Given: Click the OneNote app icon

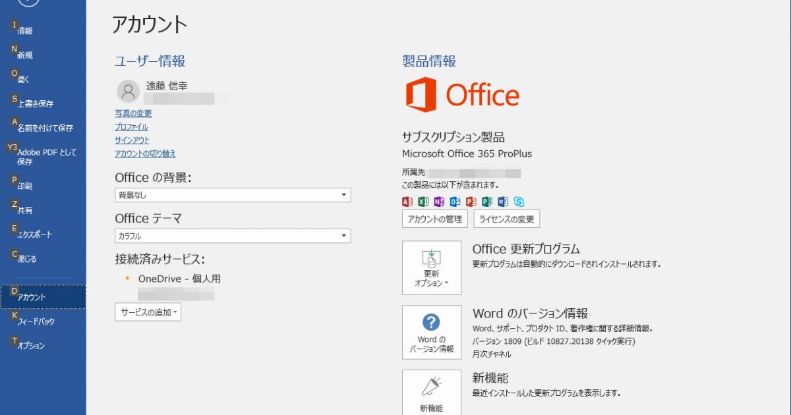Looking at the screenshot, I should (439, 202).
